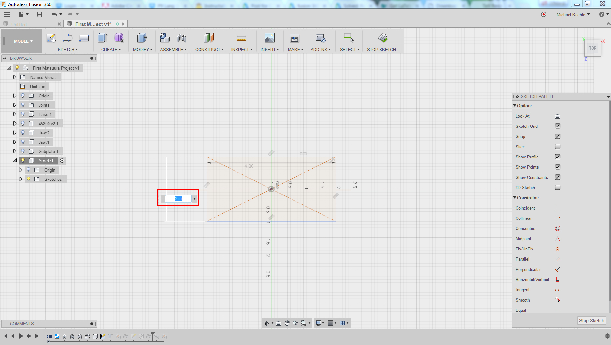Click the TOP face of the view cube
The height and width of the screenshot is (345, 611).
point(592,48)
